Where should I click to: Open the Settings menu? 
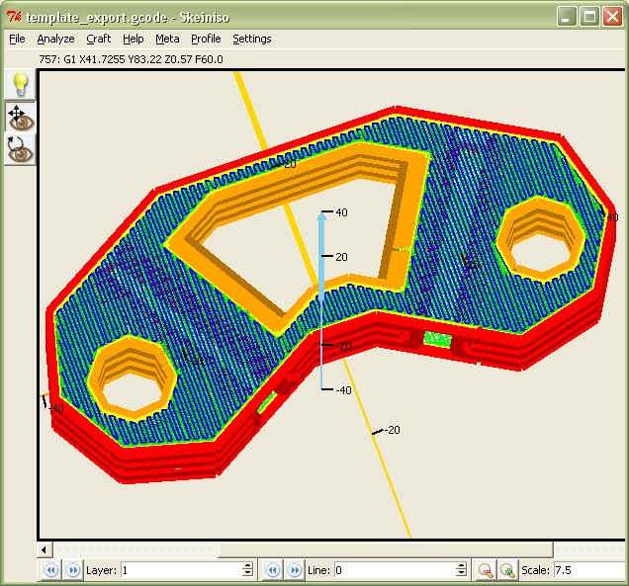[251, 39]
